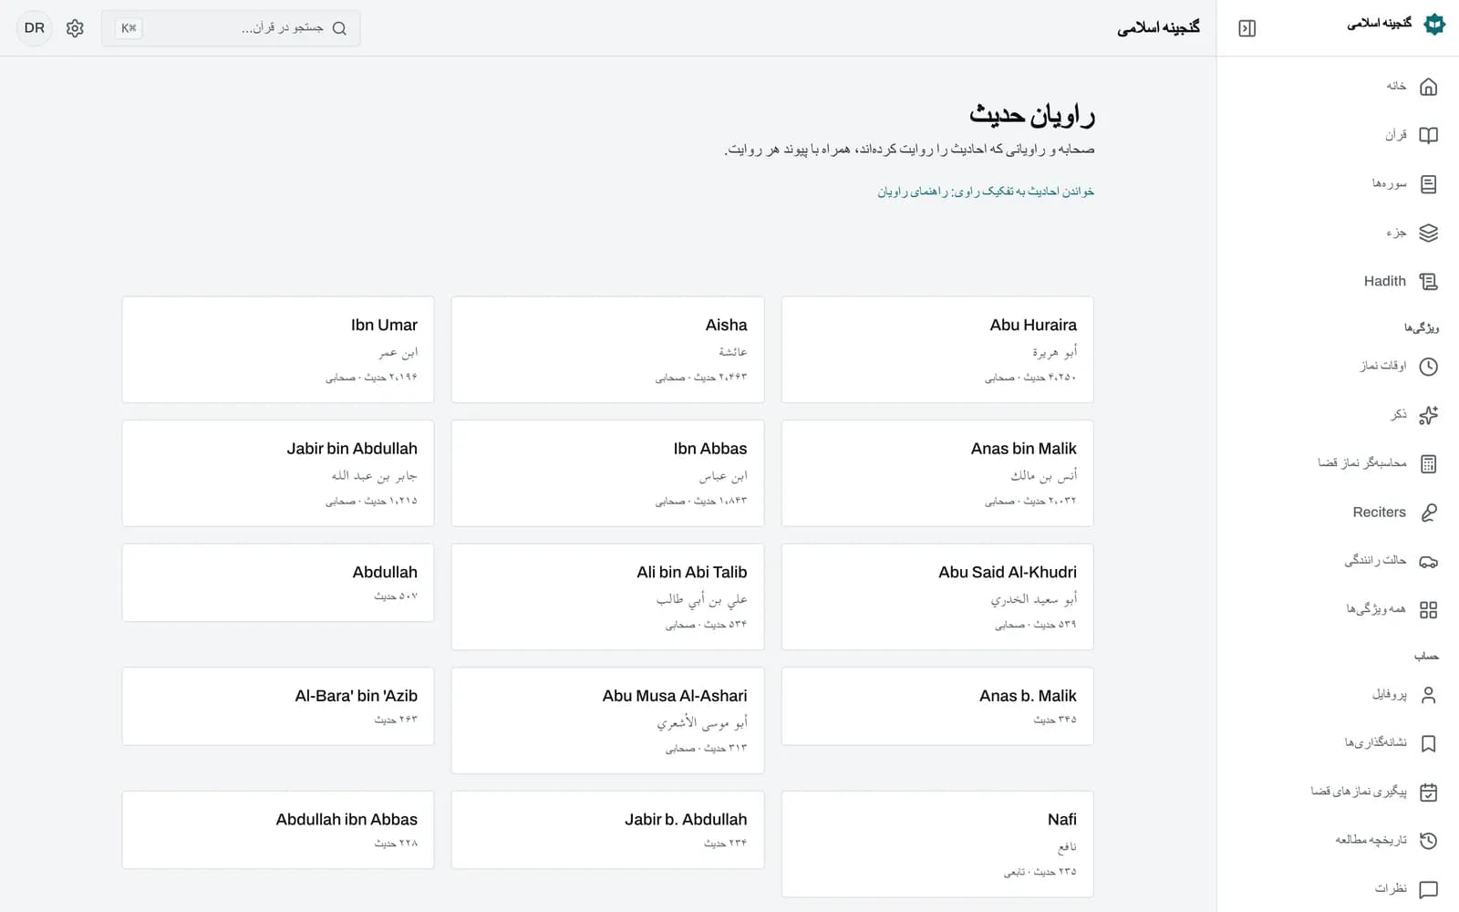
Task: Open the Dhikr sparkles icon
Action: (x=1428, y=415)
